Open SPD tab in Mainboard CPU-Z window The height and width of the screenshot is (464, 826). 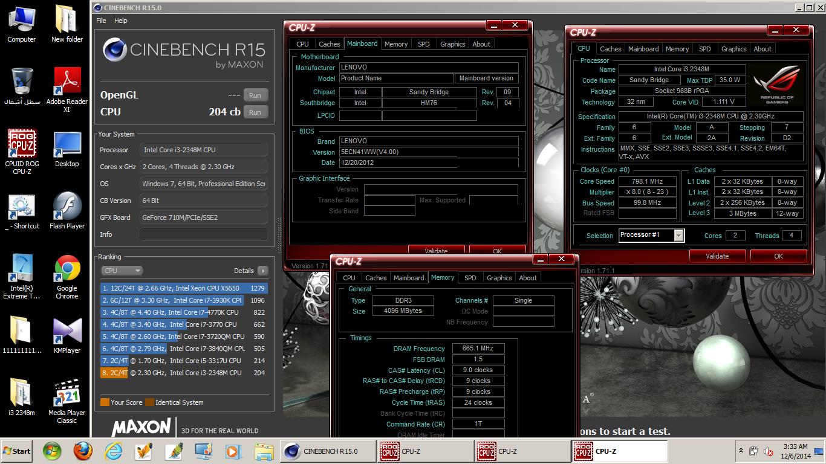pyautogui.click(x=424, y=44)
